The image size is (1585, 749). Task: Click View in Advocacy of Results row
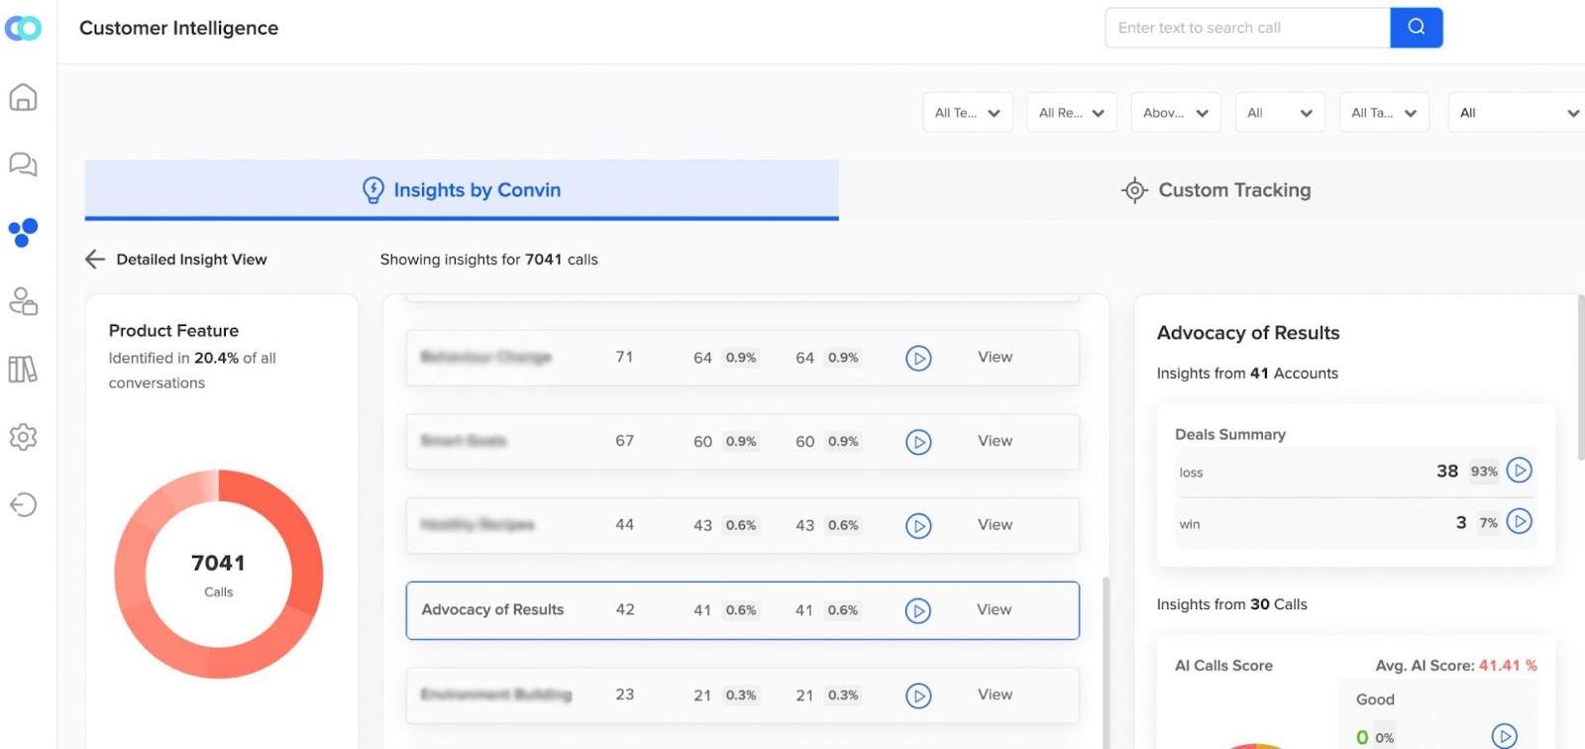coord(994,609)
